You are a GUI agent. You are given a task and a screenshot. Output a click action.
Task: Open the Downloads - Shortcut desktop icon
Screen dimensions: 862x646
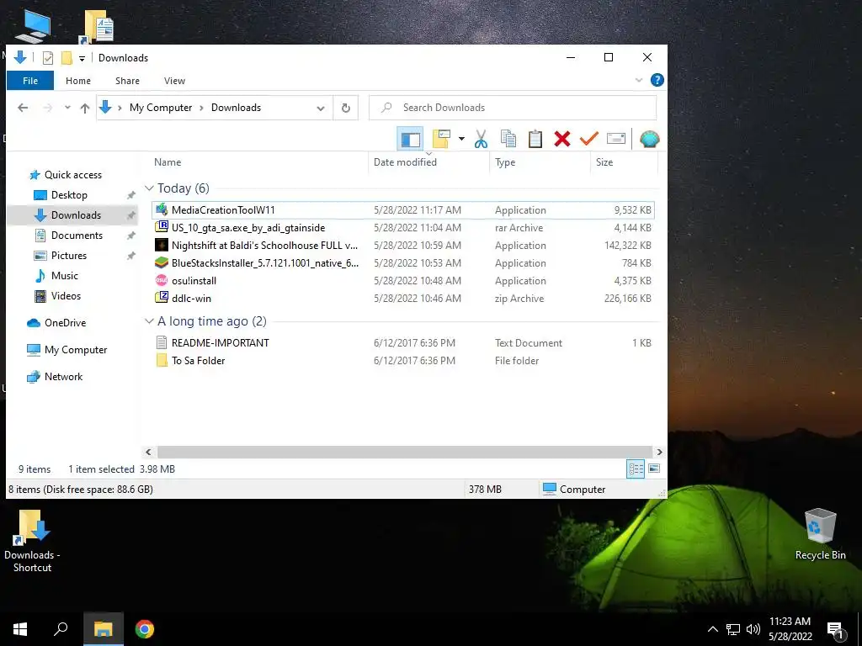pyautogui.click(x=32, y=541)
